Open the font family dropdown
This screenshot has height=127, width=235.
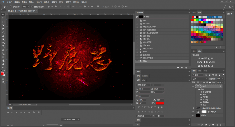(x=144, y=85)
